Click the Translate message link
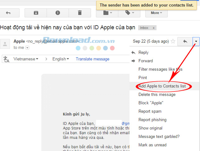Screen dimensions: 200x151 pyautogui.click(x=93, y=59)
